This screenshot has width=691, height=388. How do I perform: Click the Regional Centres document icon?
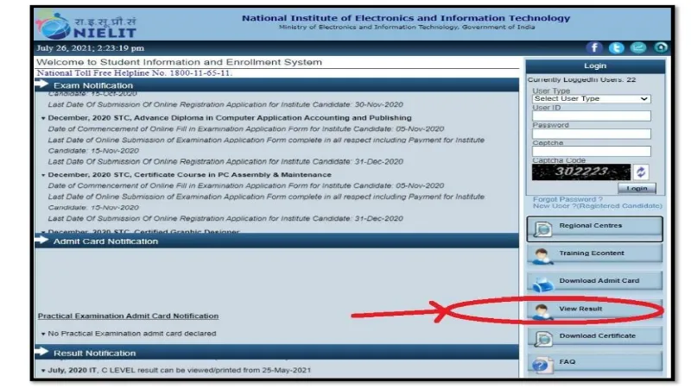pos(542,229)
